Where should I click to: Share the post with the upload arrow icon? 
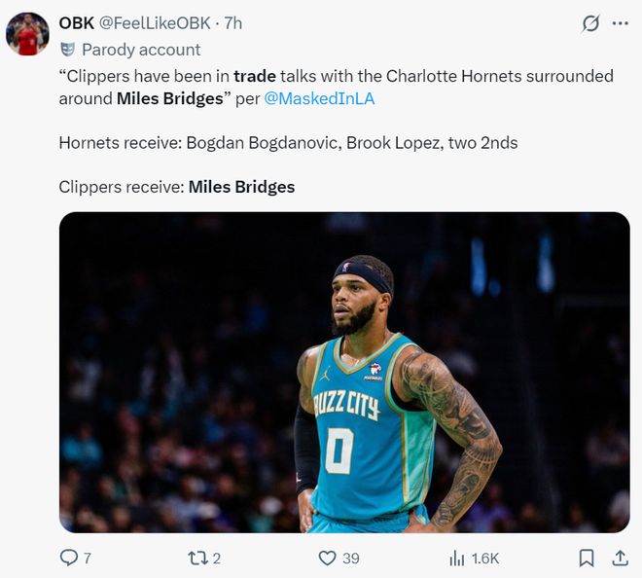pos(620,558)
